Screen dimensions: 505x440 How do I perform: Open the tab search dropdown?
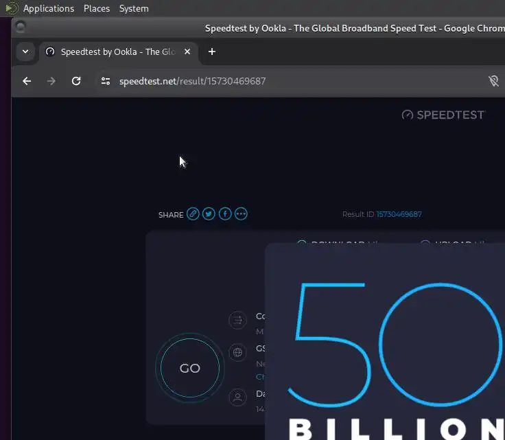25,51
